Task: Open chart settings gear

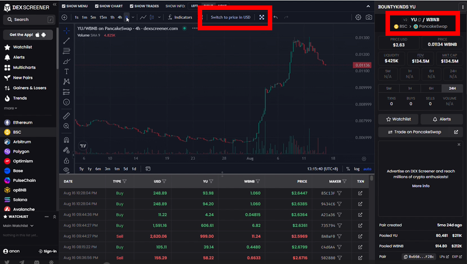Action: [x=358, y=17]
